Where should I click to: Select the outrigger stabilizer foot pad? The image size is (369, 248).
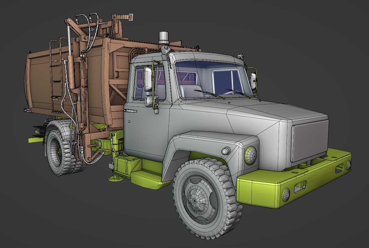pyautogui.click(x=116, y=178)
